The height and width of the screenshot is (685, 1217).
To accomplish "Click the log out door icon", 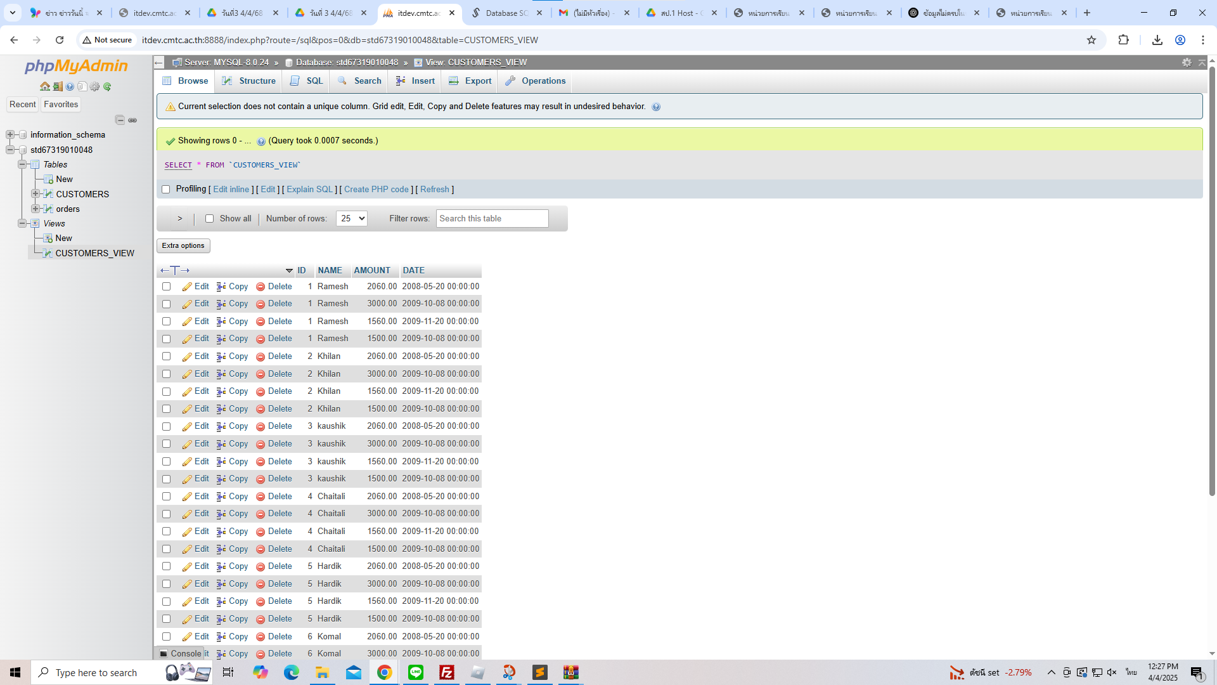I will 57,86.
